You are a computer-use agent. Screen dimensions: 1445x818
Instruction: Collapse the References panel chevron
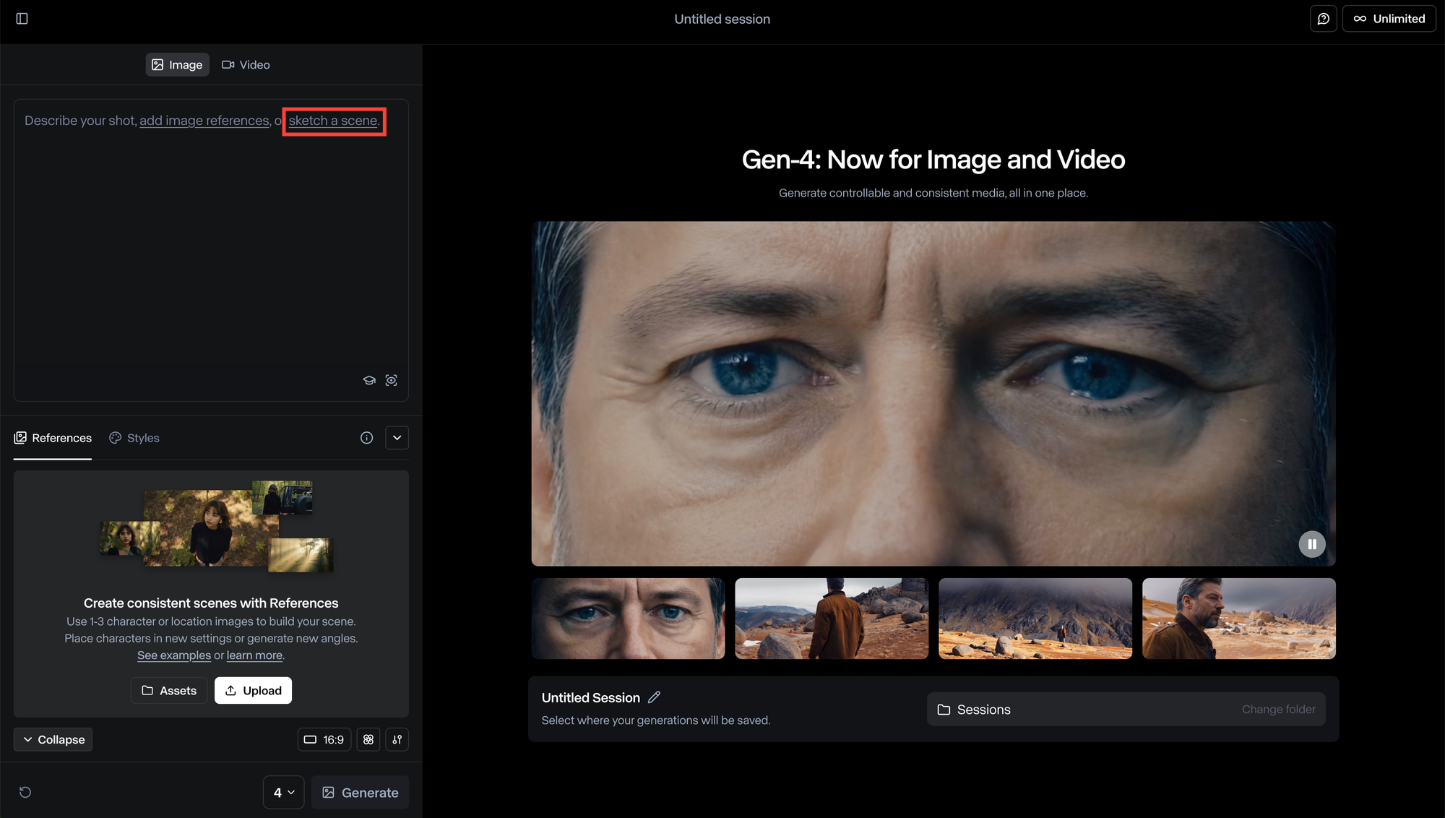tap(397, 438)
